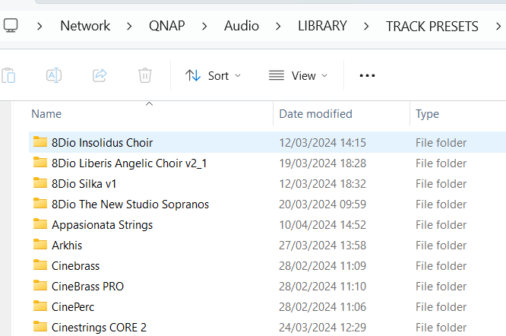Click folder icon beside 8Dio Silka v1

(40, 182)
